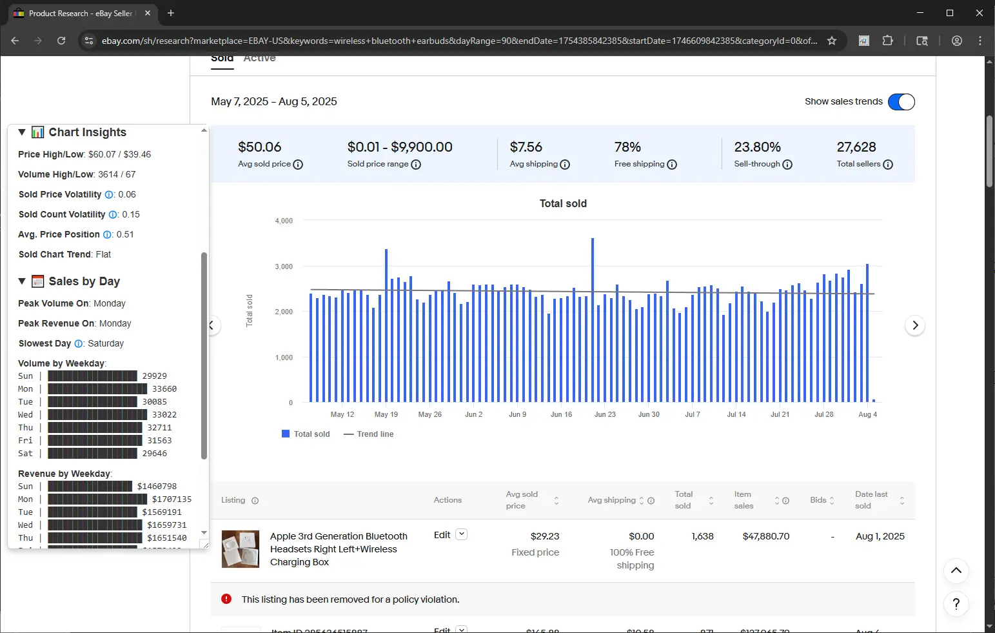Click the Mon 33660 volume row
The image size is (995, 633).
pyautogui.click(x=97, y=389)
